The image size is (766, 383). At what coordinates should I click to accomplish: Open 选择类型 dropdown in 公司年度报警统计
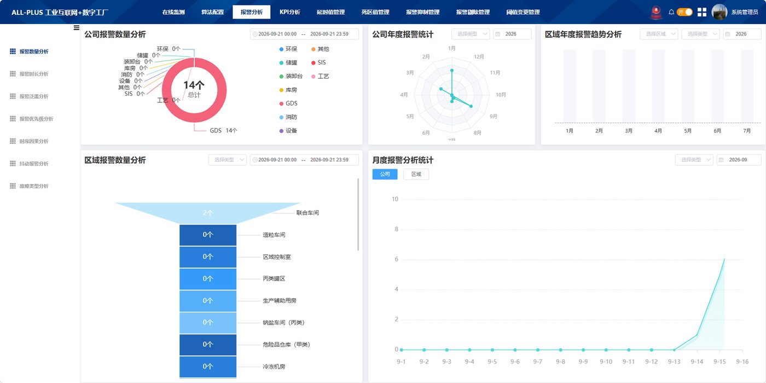click(471, 34)
